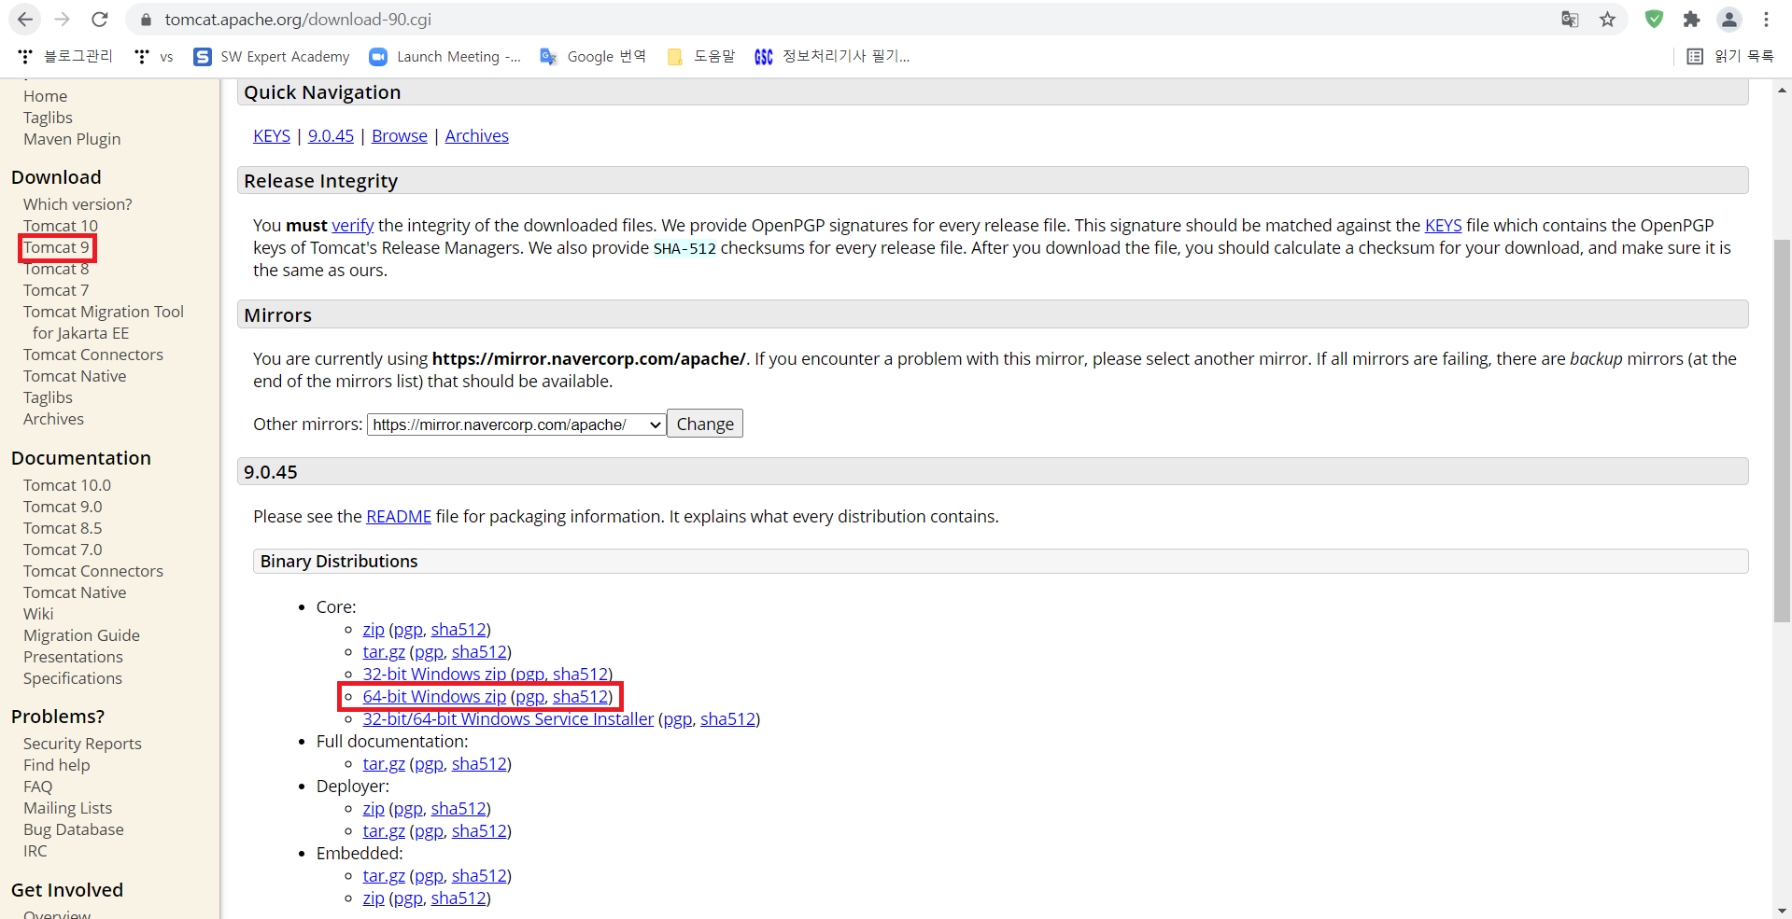Open Tomcat 8.5 documentation
Viewport: 1792px width, 919px height.
pos(63,528)
